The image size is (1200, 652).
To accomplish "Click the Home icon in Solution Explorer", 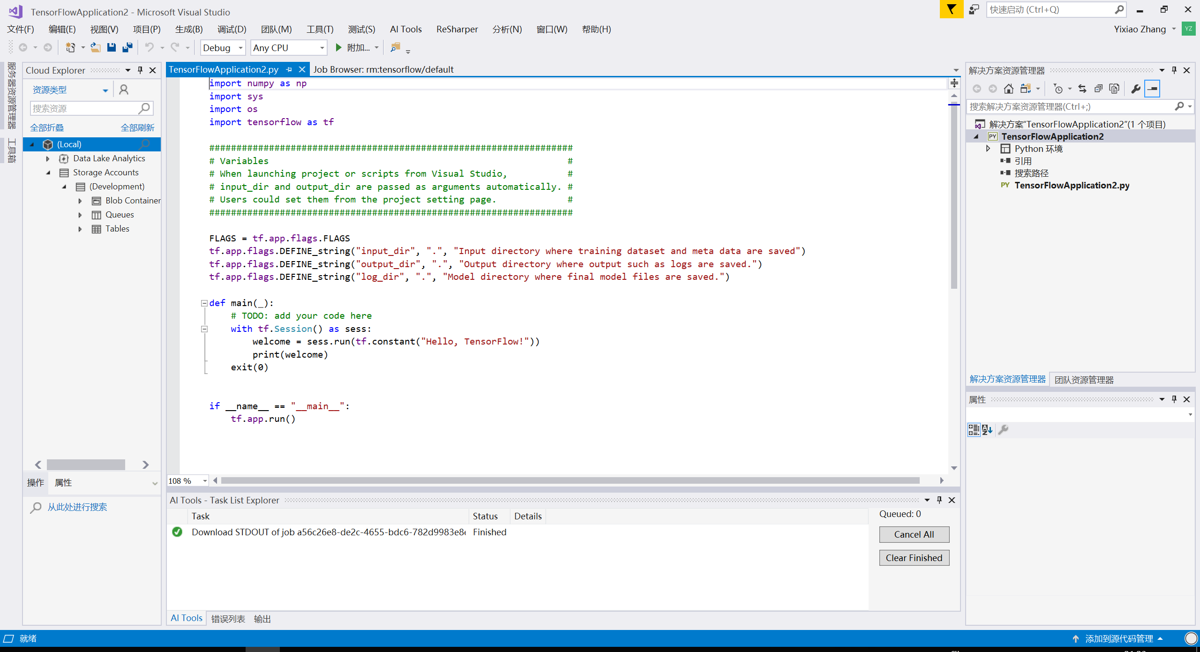I will 1009,89.
